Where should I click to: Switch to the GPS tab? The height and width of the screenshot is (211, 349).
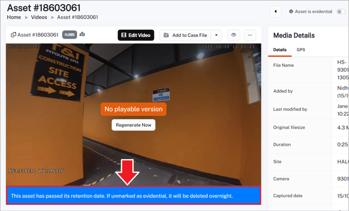pyautogui.click(x=301, y=50)
